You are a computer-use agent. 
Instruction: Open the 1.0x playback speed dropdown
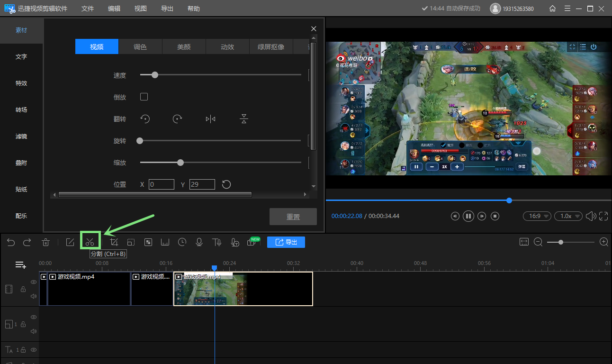click(x=568, y=216)
